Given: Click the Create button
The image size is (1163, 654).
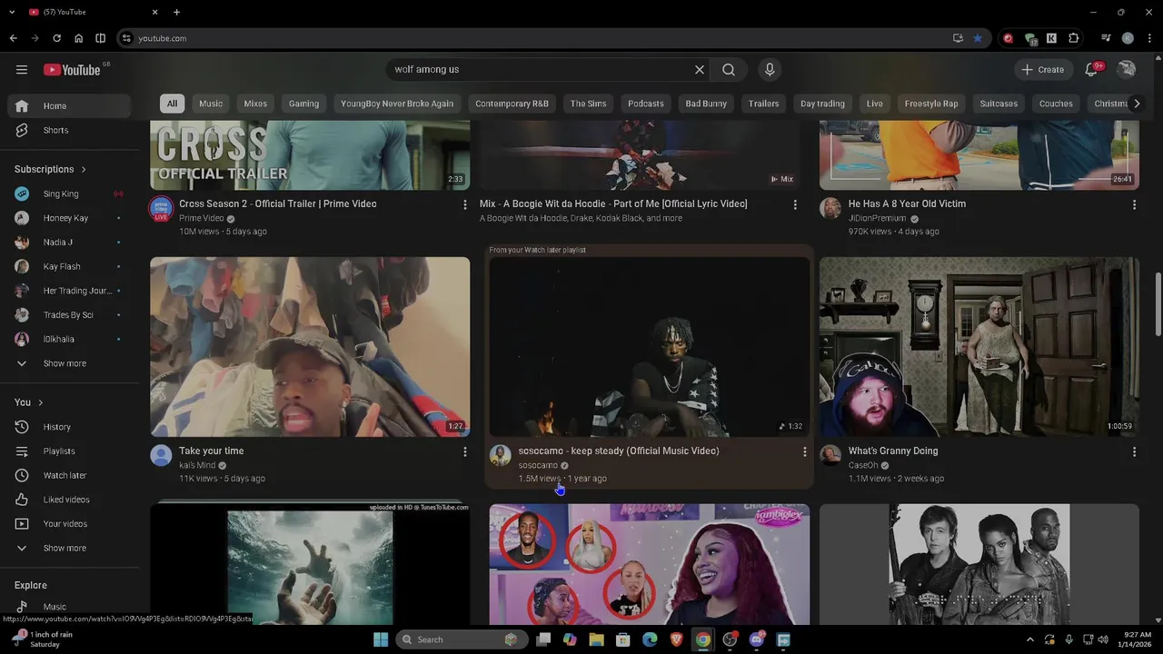Looking at the screenshot, I should (x=1042, y=70).
